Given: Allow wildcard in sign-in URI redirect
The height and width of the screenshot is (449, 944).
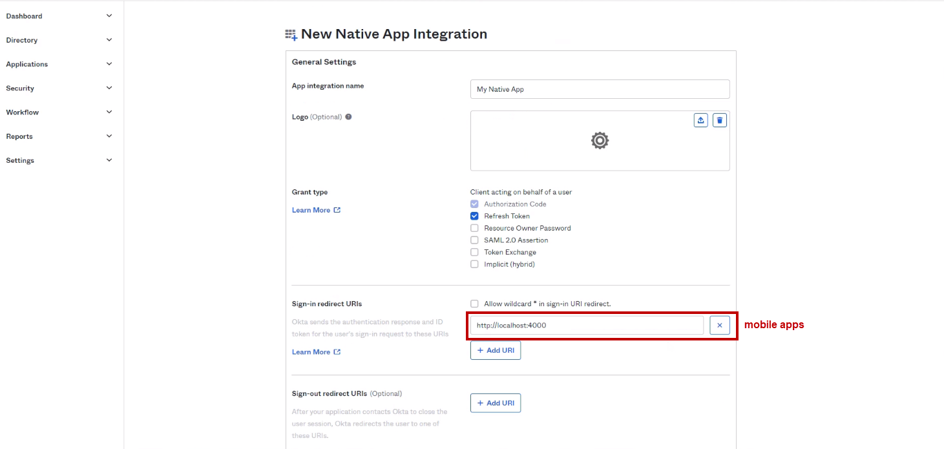Looking at the screenshot, I should tap(474, 304).
